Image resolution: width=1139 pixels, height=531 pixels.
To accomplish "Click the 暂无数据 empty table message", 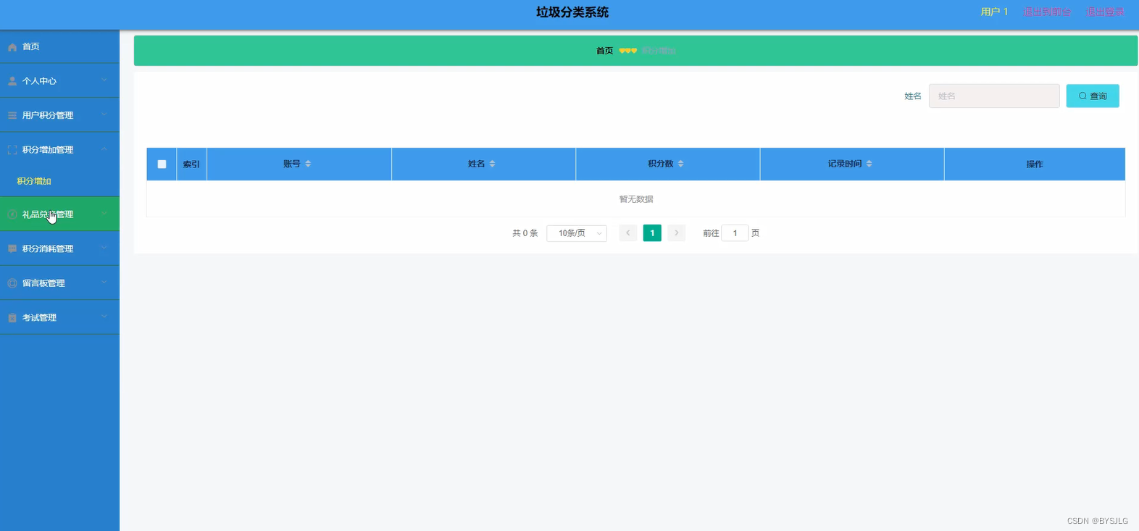I will (636, 199).
